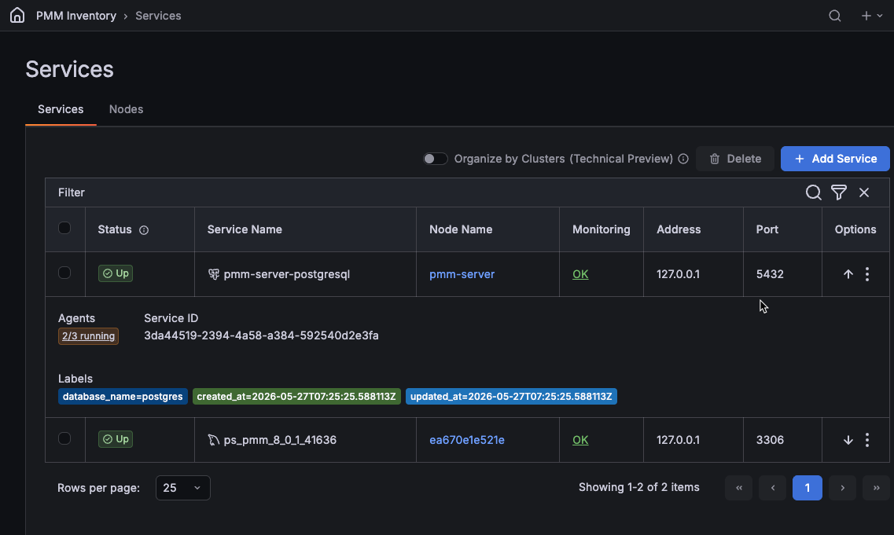This screenshot has height=535, width=894.
Task: Click the PostgreSQL elephant icon
Action: (x=213, y=275)
